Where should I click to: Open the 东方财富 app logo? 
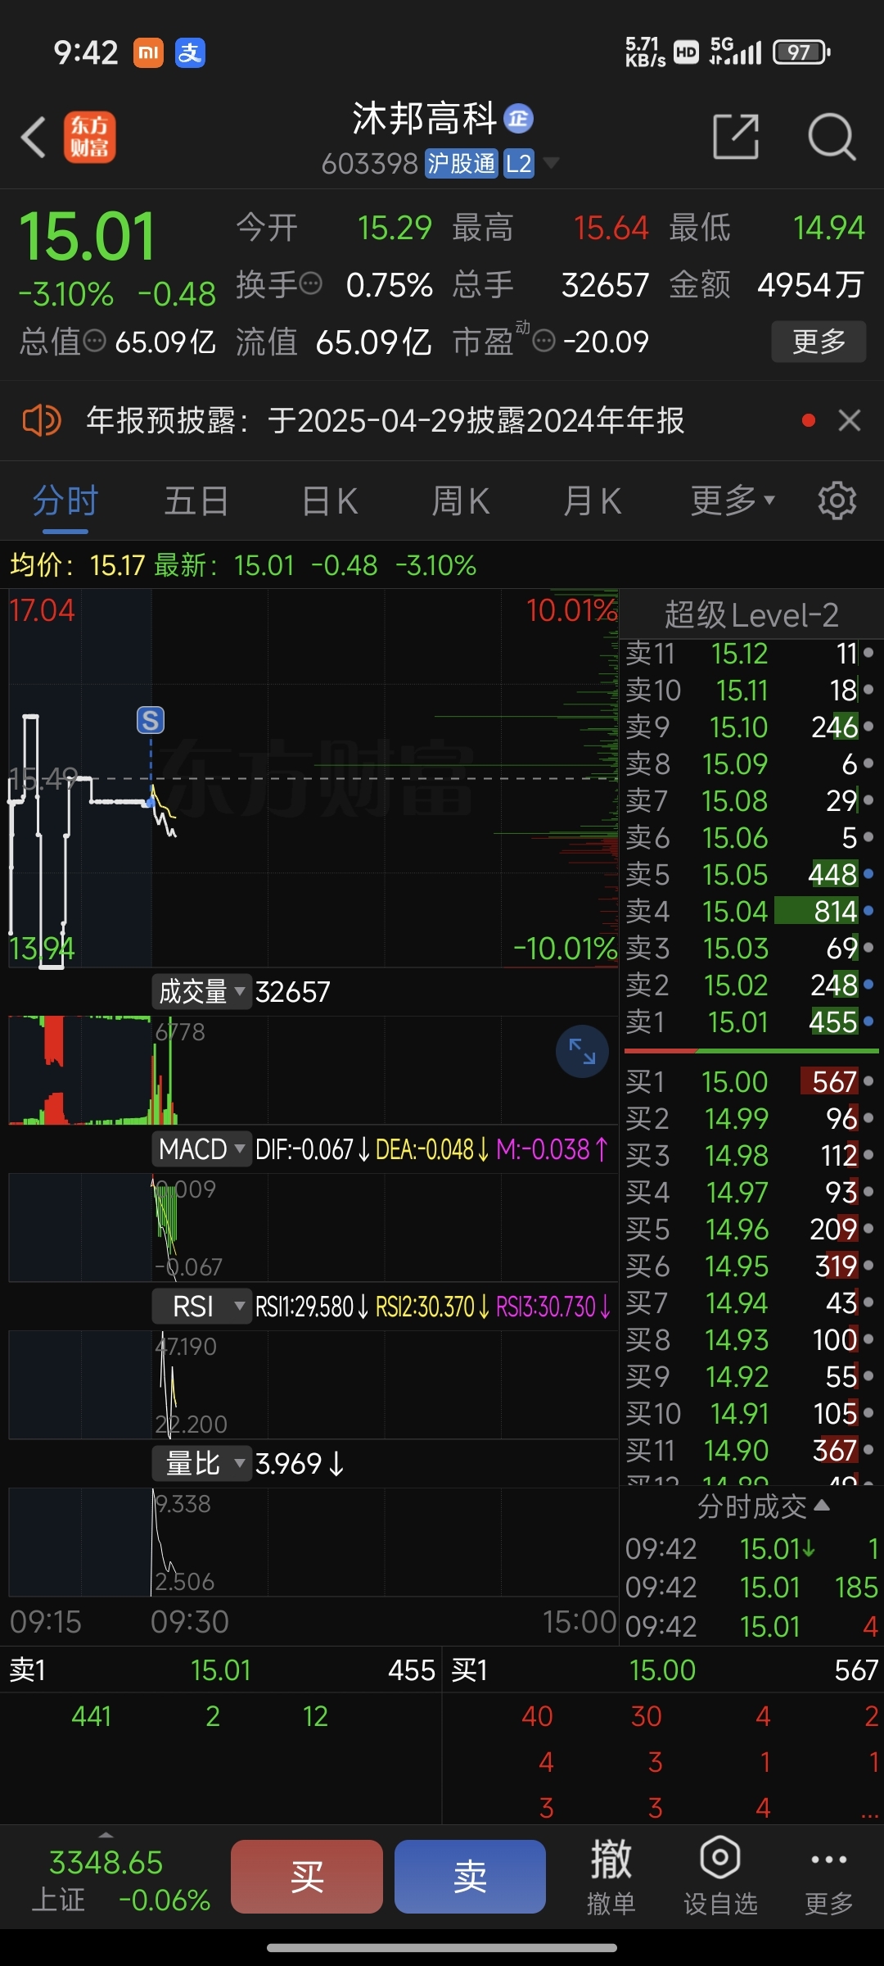pyautogui.click(x=90, y=137)
